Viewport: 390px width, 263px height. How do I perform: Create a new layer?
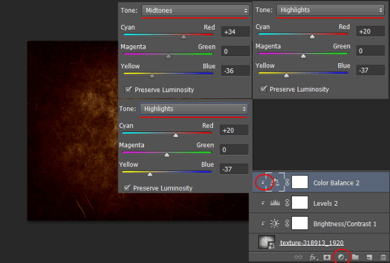[369, 257]
